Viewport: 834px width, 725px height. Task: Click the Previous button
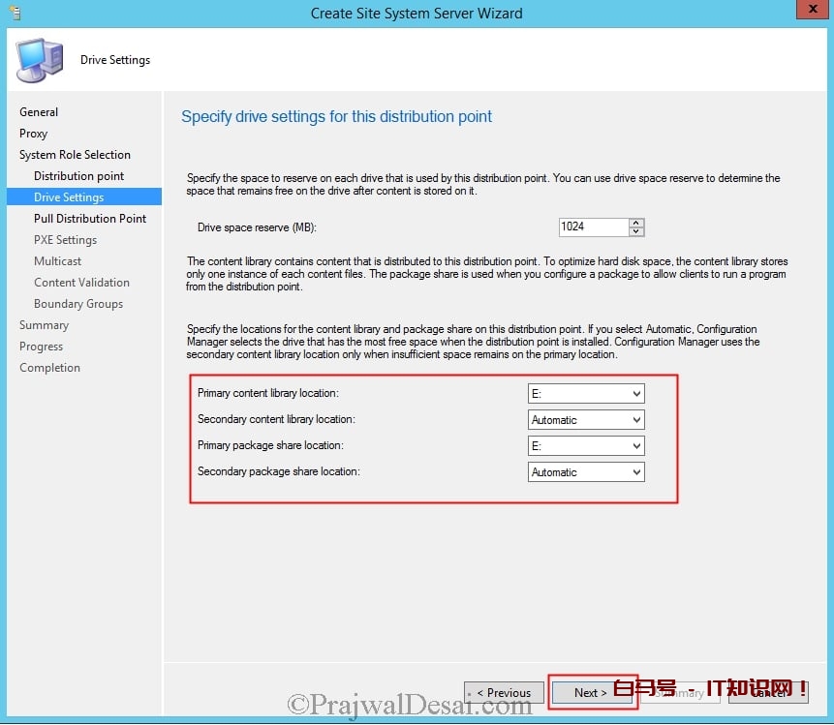pyautogui.click(x=504, y=693)
